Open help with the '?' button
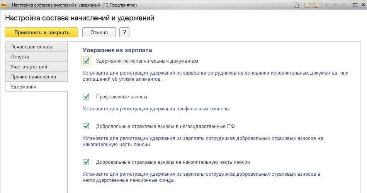Screen dimensions: 367x193 point(124,33)
